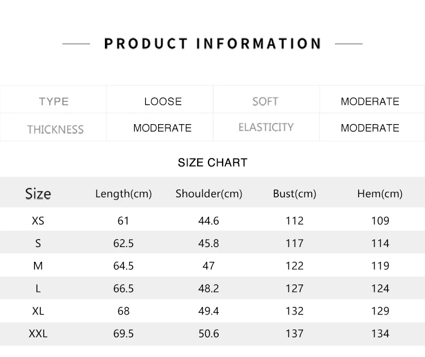Select the Shoulder(cm) column header
Screen dimensions: 425x357
click(209, 194)
